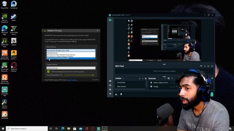Screen dimensions: 234x131
Task: Remove the selected scene with minus button
Action: pyautogui.click(x=143, y=79)
